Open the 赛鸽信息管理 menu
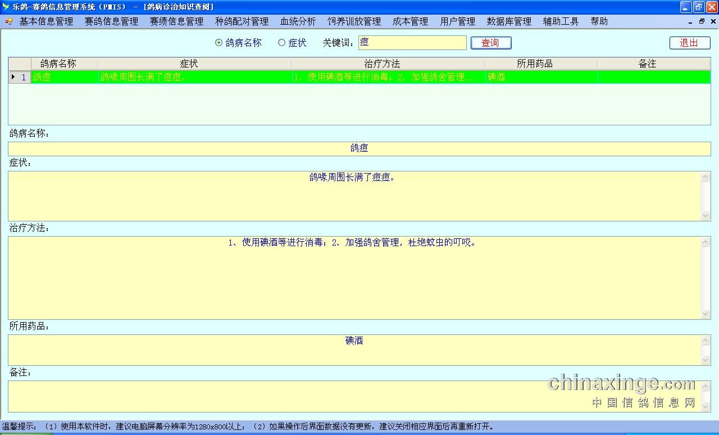Screen dimensions: 719x435 pyautogui.click(x=111, y=21)
